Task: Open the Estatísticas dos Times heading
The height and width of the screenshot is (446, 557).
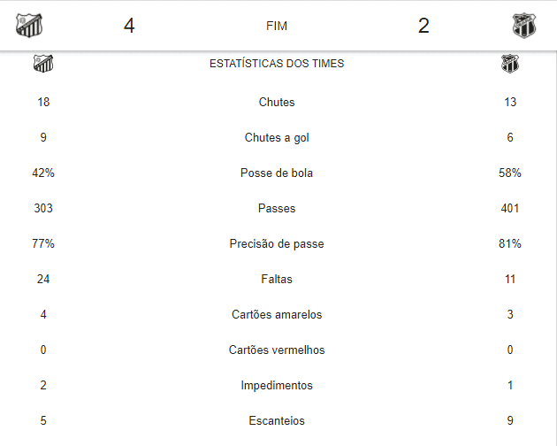Action: (x=277, y=64)
